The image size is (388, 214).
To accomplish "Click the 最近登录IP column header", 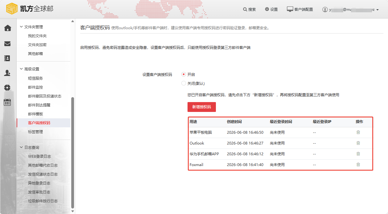I will pyautogui.click(x=322, y=122).
